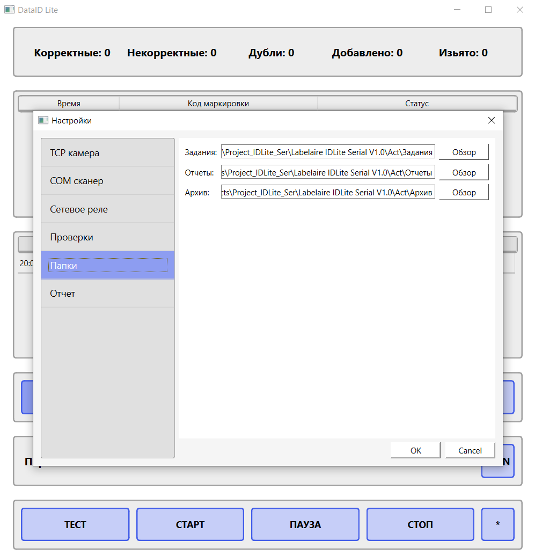Click Обзор for the Архив folder

[x=464, y=192]
